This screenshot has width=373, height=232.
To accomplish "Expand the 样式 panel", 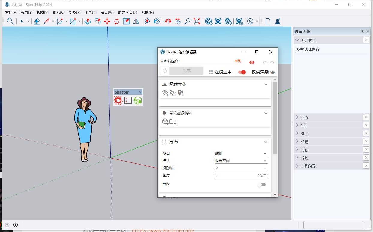I will pyautogui.click(x=332, y=133).
